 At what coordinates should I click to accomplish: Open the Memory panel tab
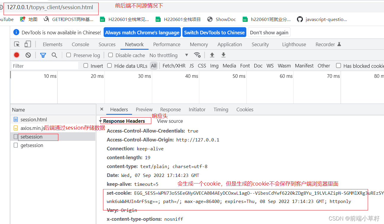click(x=199, y=44)
